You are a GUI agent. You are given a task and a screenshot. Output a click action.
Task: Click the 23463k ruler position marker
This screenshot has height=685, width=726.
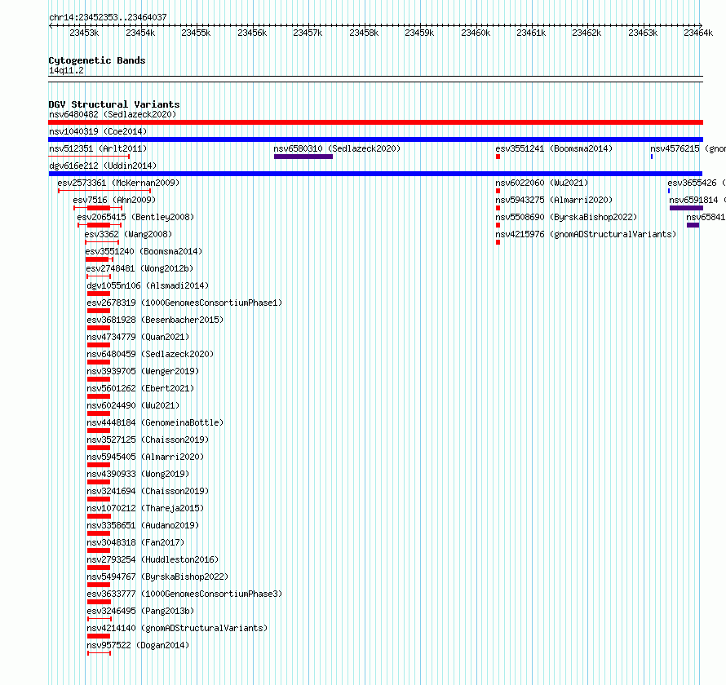click(643, 33)
